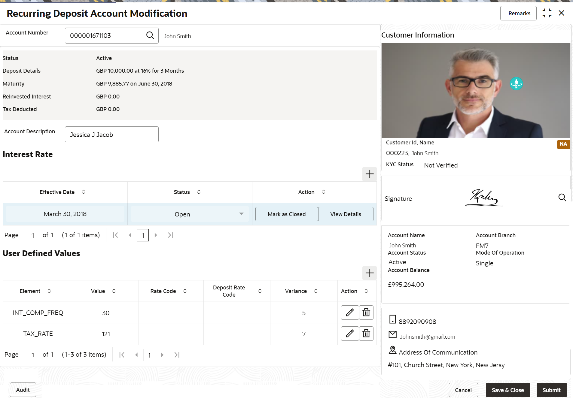Zoom the customer signature with magnifier icon
573x399 pixels.
coord(562,198)
